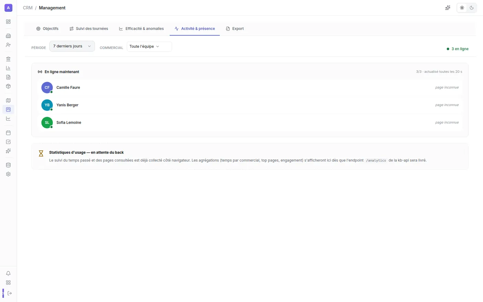This screenshot has height=302, width=483.
Task: Open the folded map icon in sidebar
Action: (x=8, y=100)
